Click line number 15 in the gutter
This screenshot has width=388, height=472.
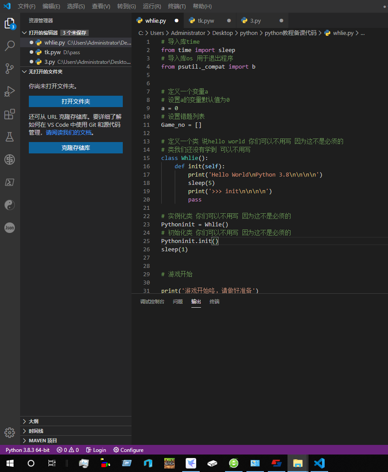pyautogui.click(x=146, y=158)
